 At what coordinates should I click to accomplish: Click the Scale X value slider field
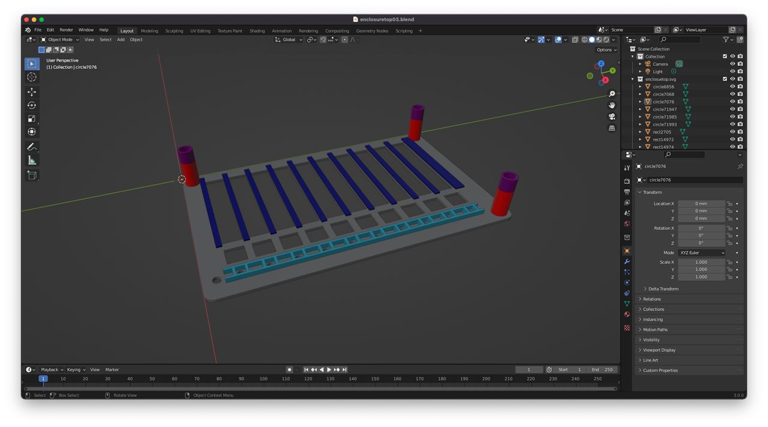point(701,262)
